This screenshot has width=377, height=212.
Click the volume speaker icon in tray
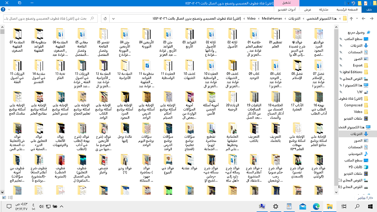[41, 206]
